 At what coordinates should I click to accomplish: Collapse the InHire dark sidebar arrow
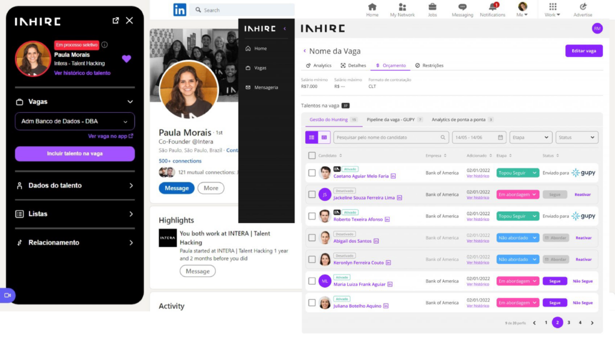click(x=285, y=29)
